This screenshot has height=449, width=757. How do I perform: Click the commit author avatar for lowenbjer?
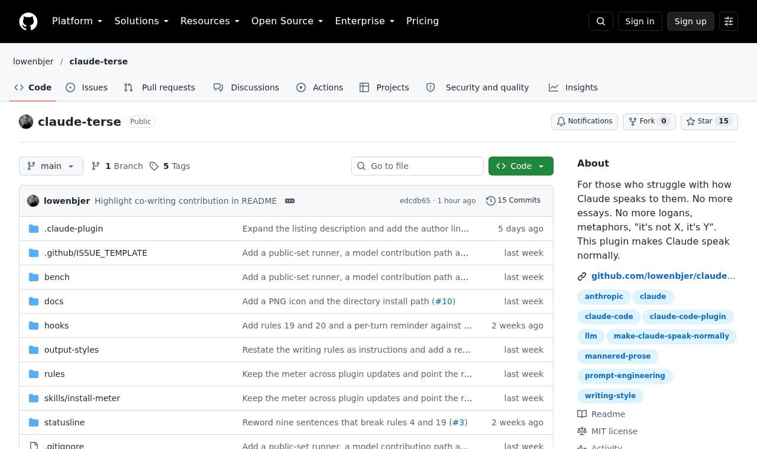[x=33, y=201]
